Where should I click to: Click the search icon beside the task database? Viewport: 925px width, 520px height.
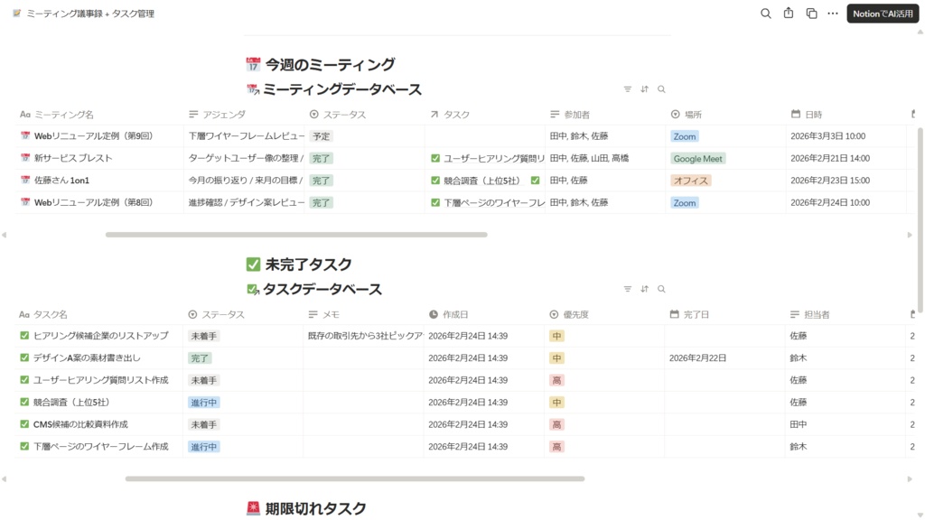click(x=661, y=289)
